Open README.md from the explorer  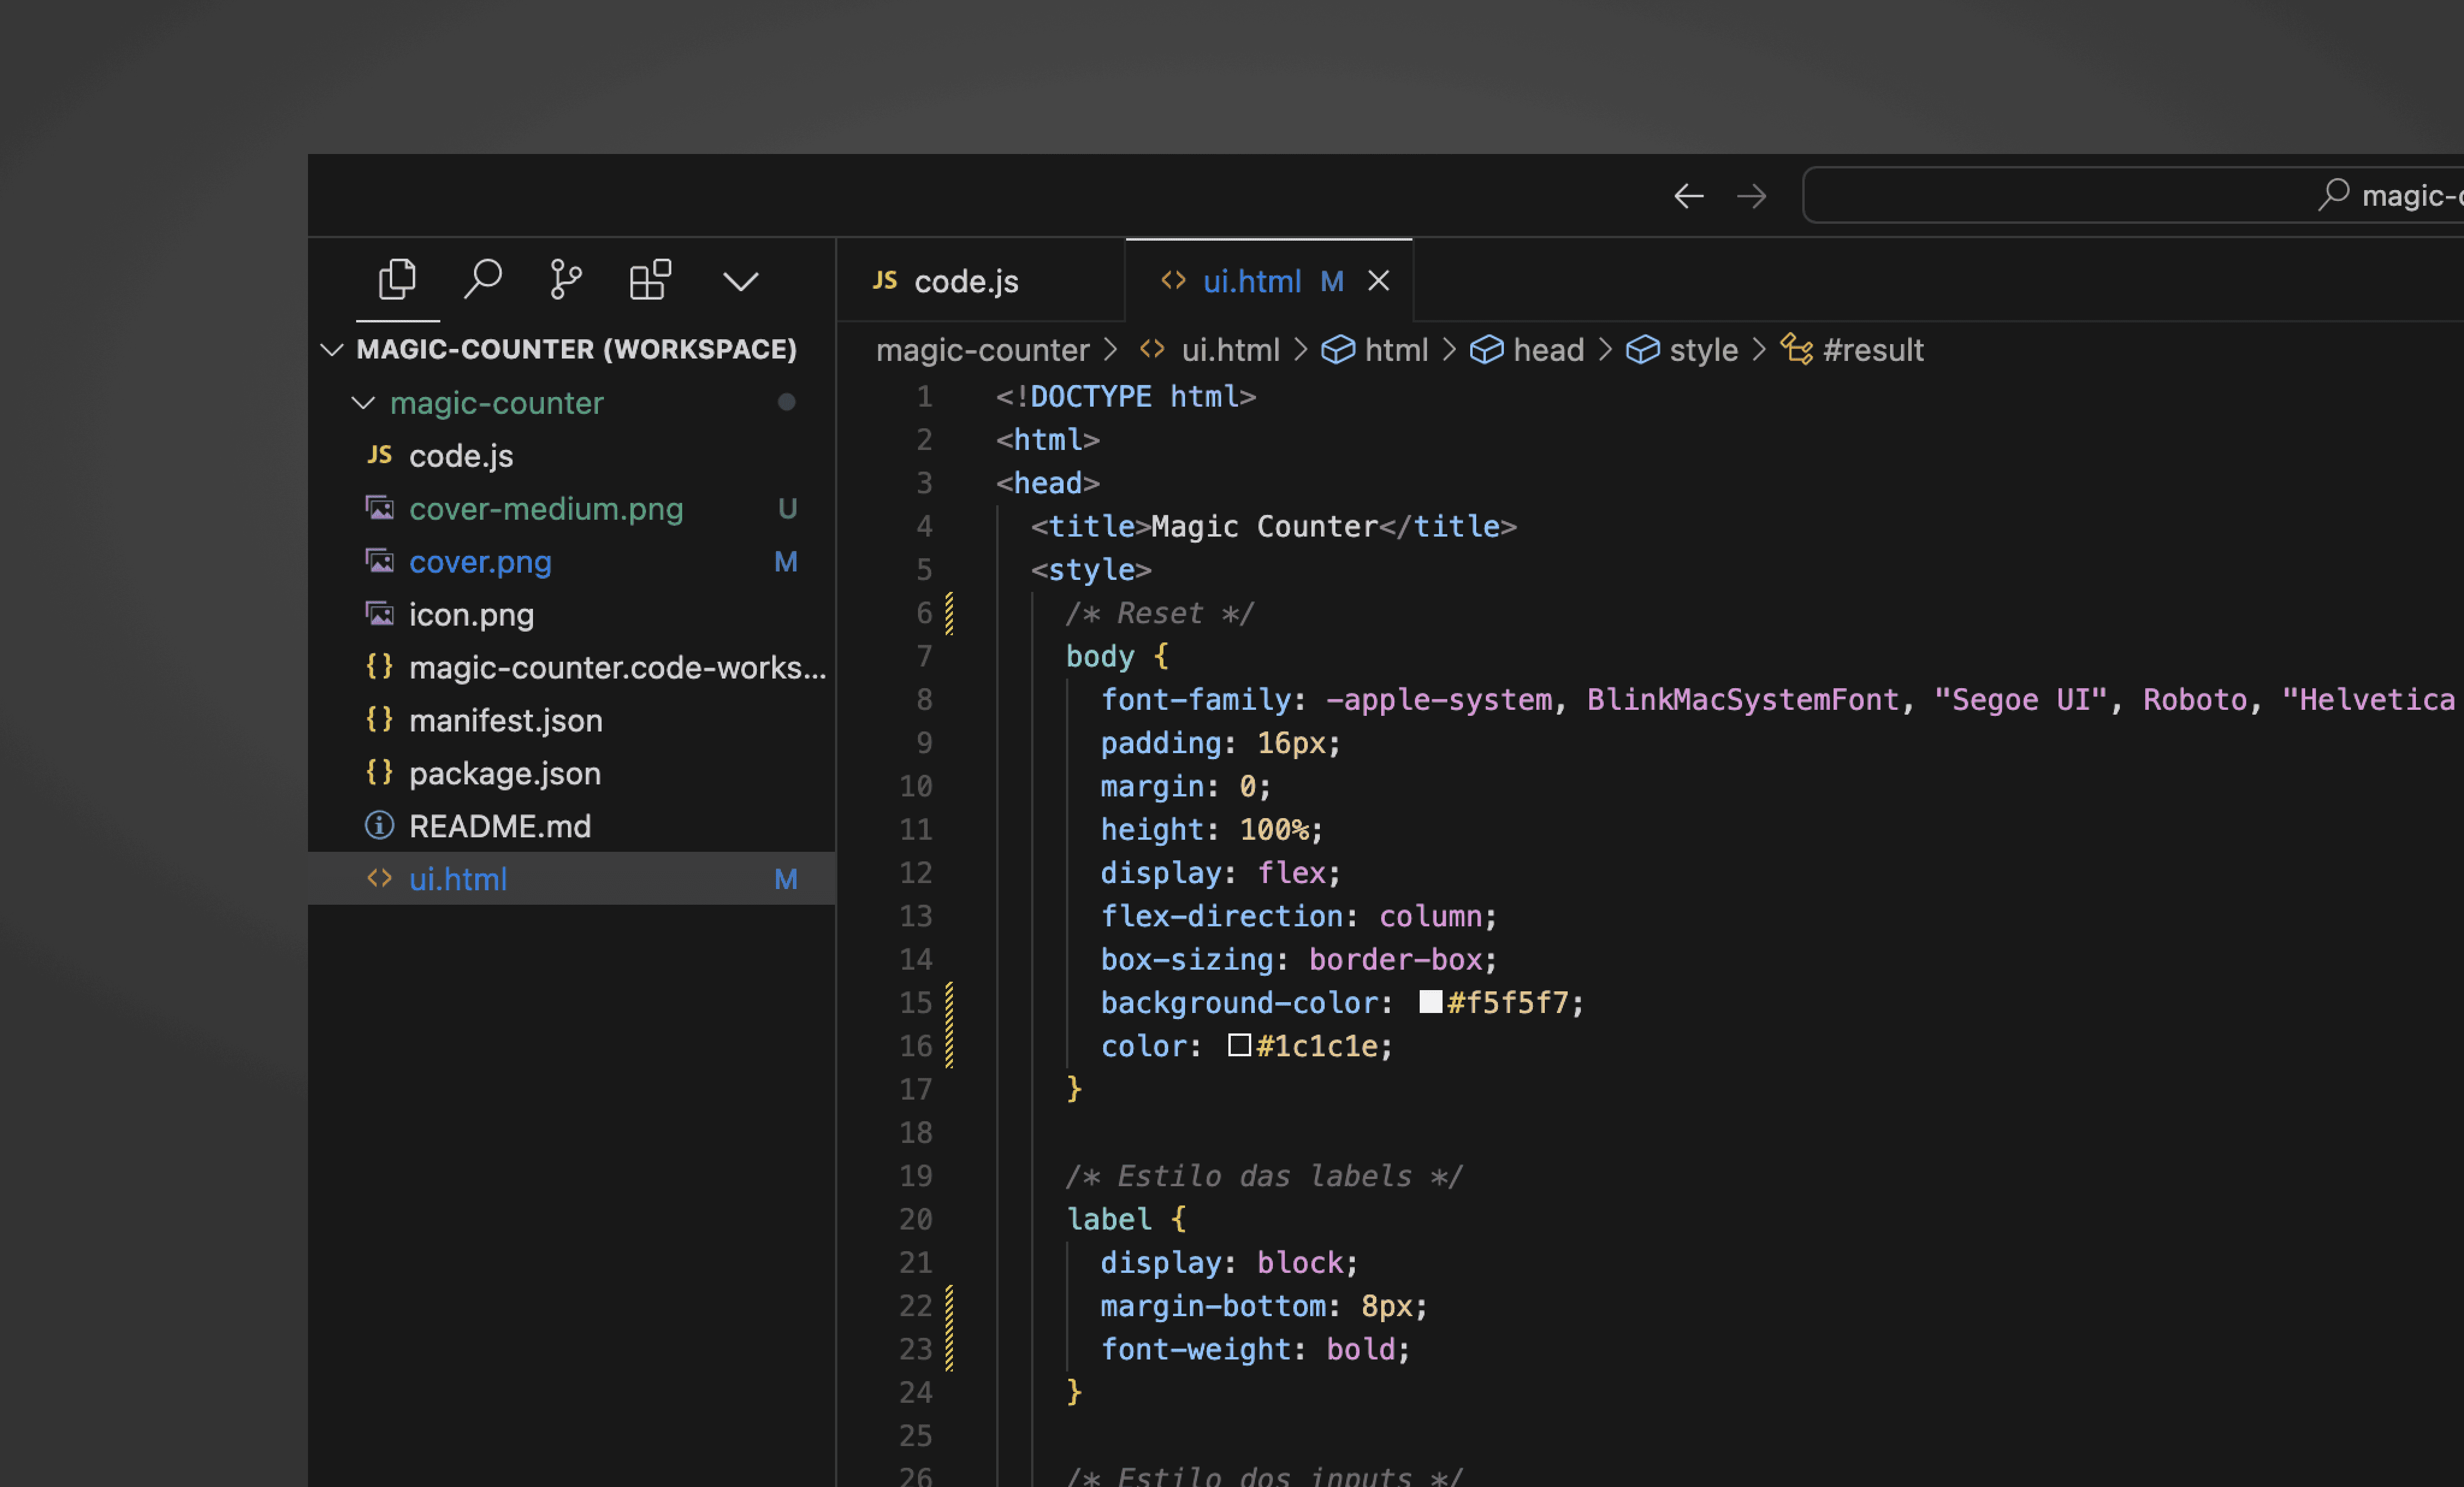[500, 826]
